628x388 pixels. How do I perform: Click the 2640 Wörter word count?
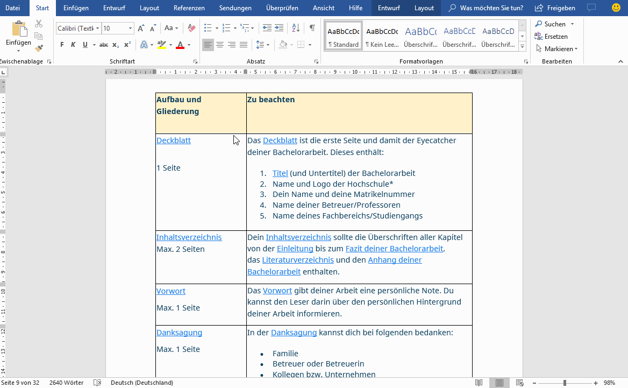coord(67,383)
